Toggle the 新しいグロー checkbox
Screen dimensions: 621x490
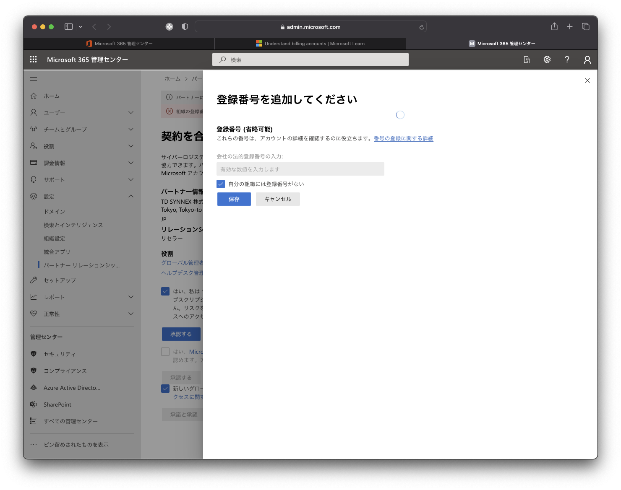pyautogui.click(x=165, y=389)
